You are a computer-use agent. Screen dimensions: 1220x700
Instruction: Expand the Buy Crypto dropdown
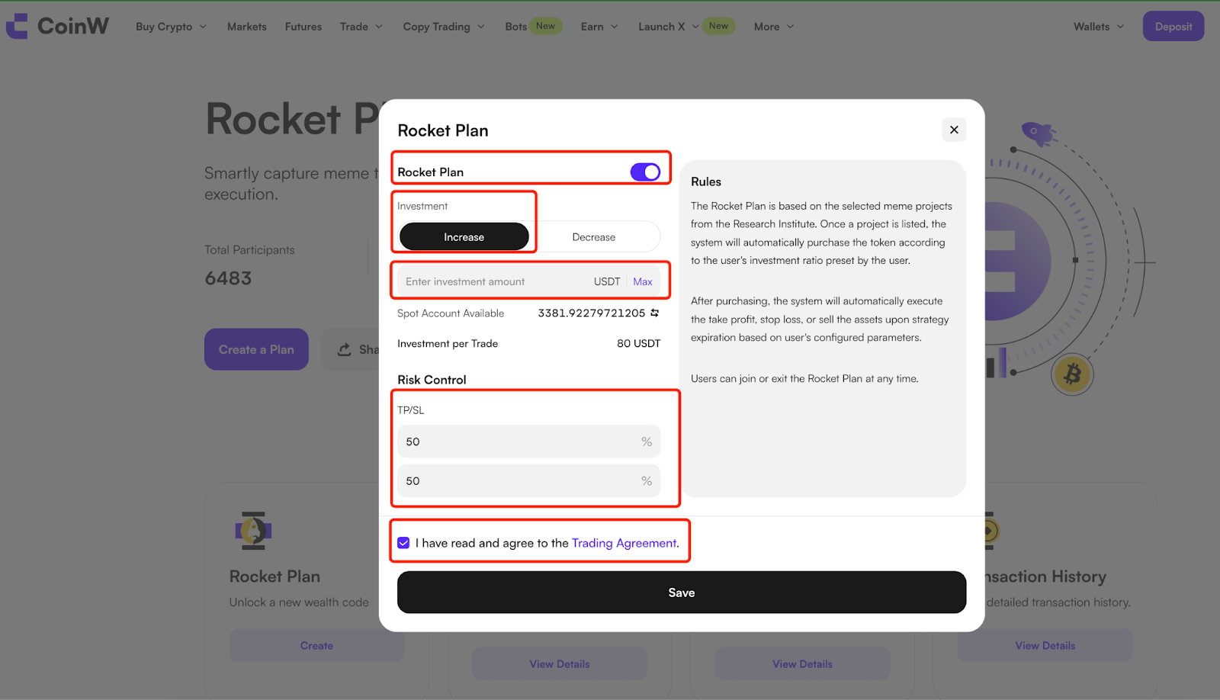(171, 27)
